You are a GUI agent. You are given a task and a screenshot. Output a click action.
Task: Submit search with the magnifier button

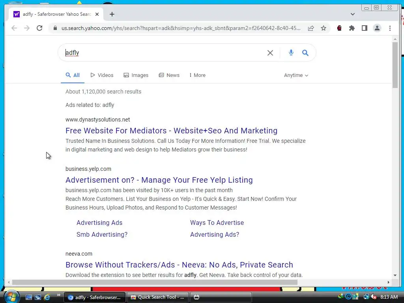pyautogui.click(x=305, y=53)
